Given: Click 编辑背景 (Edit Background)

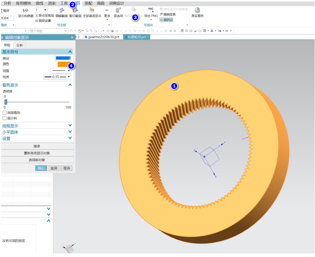Looking at the screenshot, I should pos(168,14).
